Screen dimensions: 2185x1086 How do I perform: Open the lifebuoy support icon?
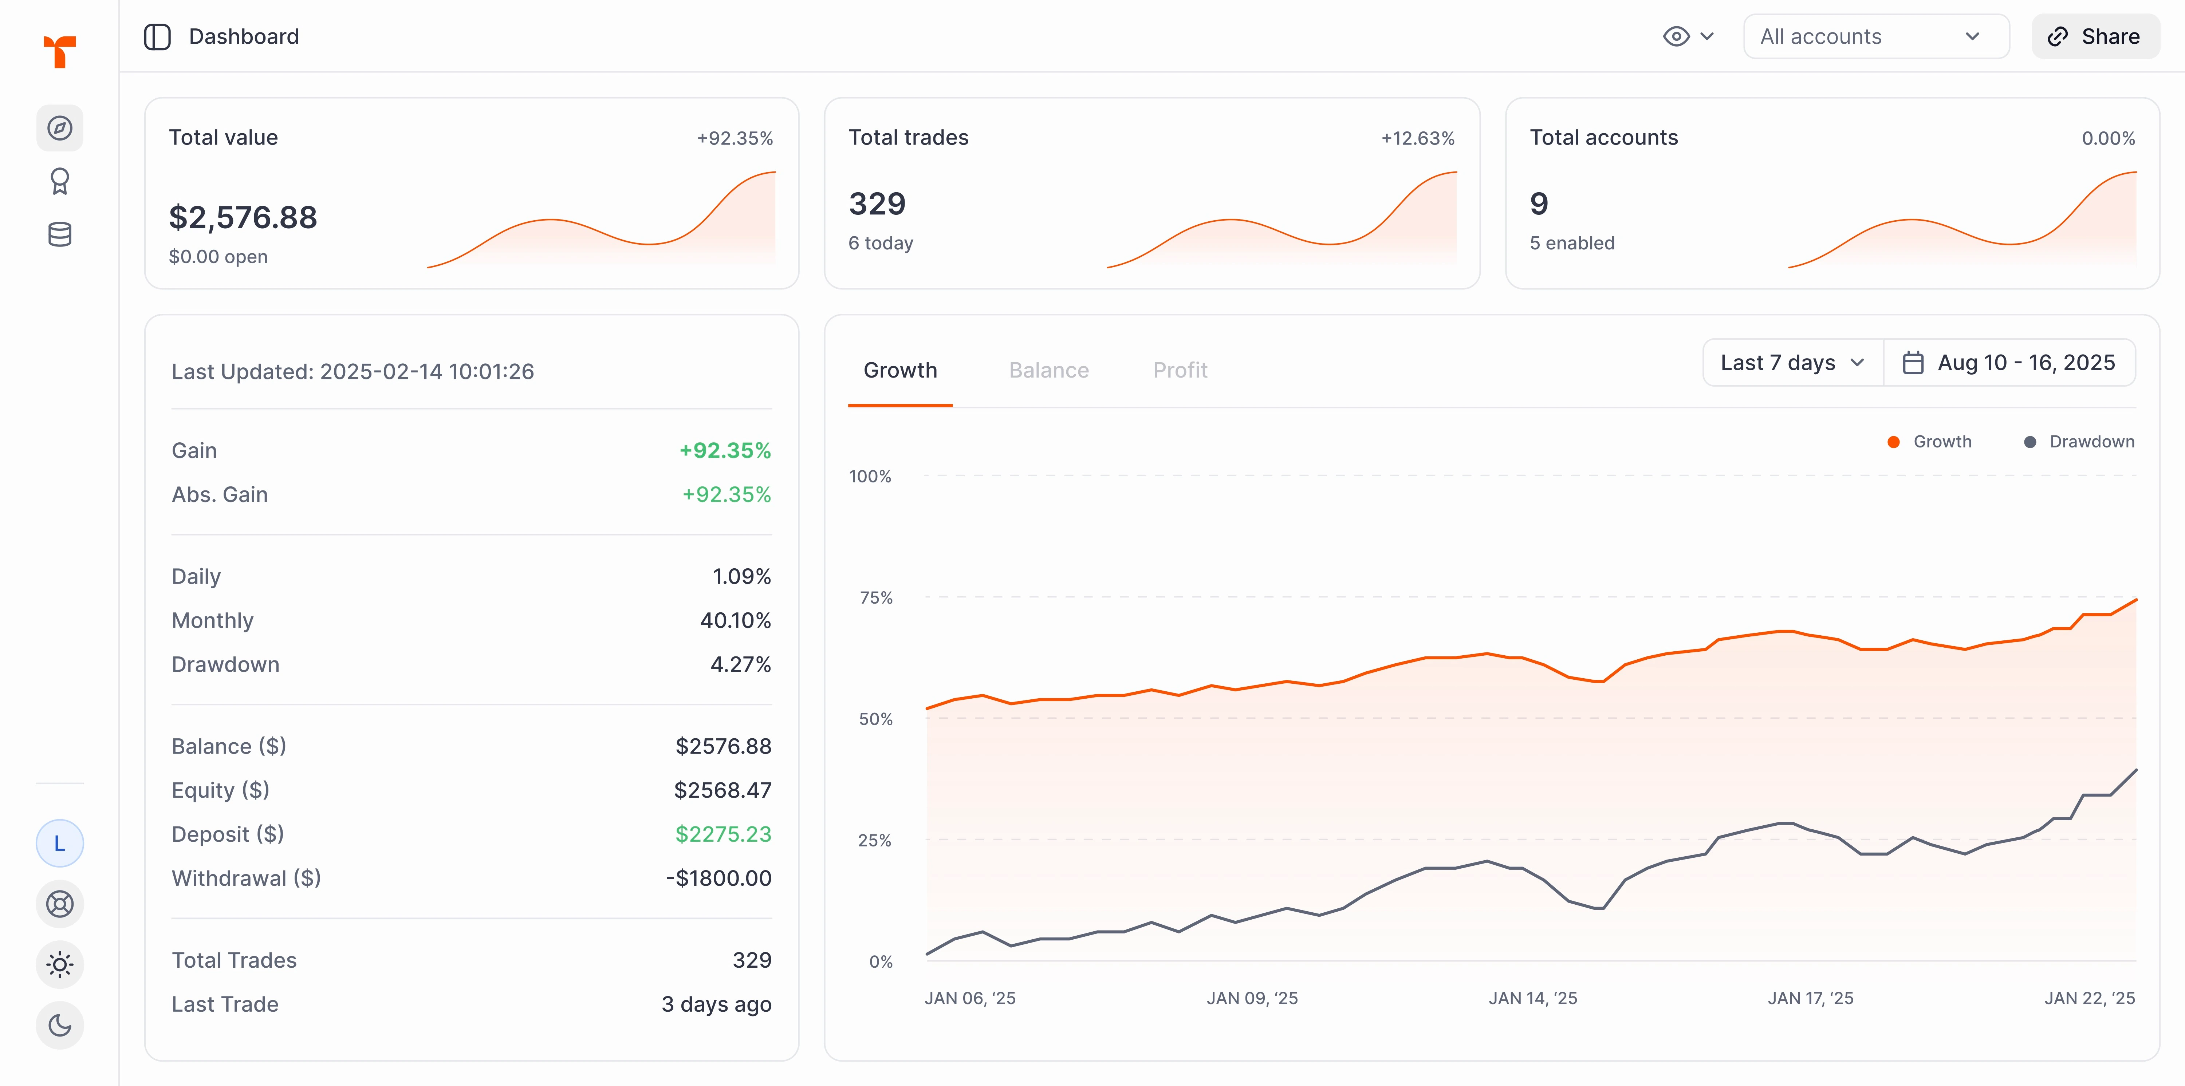coord(59,904)
